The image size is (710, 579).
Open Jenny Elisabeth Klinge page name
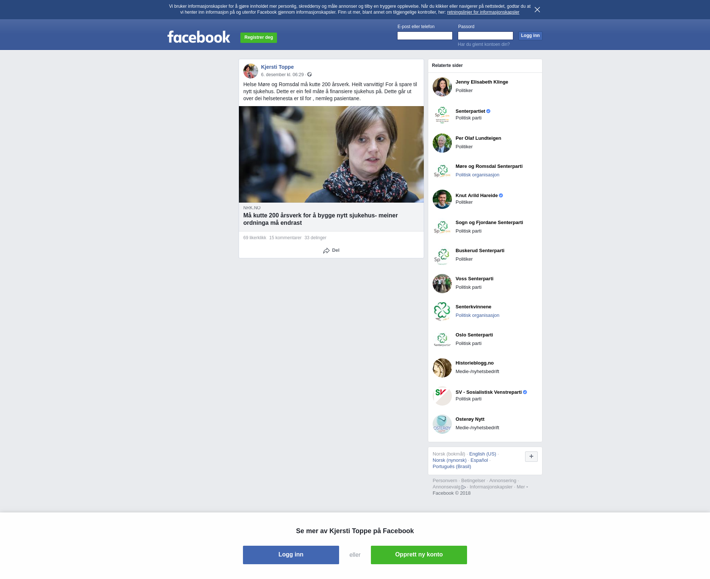point(482,82)
